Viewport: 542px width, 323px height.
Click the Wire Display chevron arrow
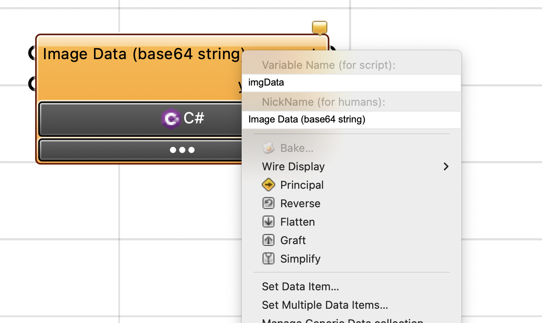446,167
